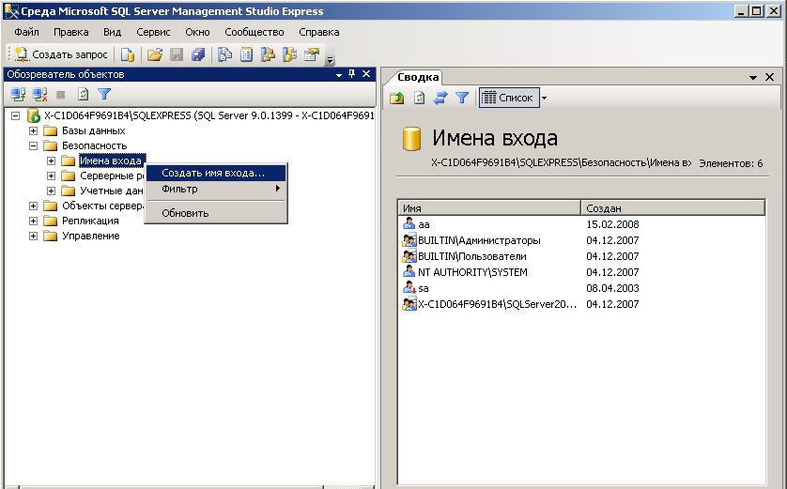The width and height of the screenshot is (787, 489).
Task: Click the filter funnel icon in Сводка
Action: click(x=462, y=98)
